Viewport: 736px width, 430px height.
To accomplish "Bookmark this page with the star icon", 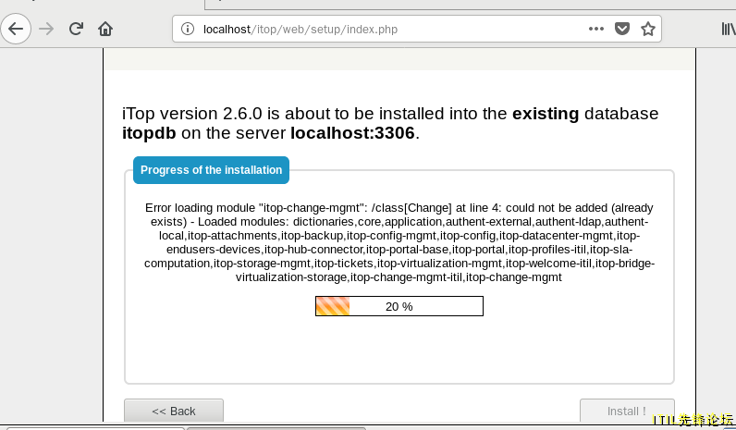I will (x=648, y=29).
